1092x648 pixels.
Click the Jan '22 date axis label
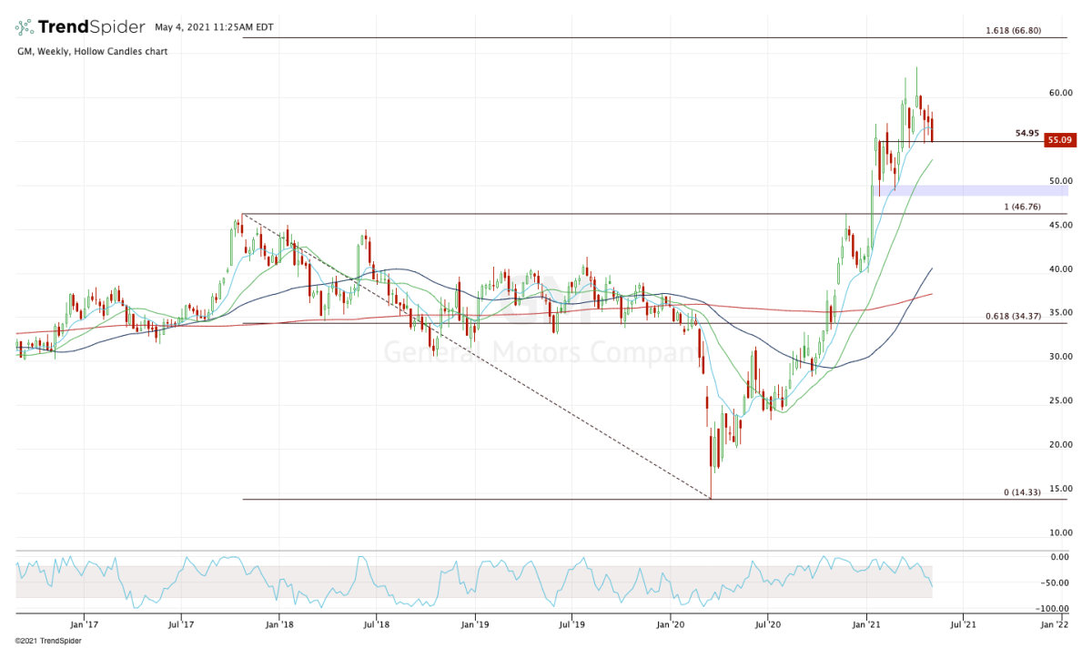pos(1055,625)
